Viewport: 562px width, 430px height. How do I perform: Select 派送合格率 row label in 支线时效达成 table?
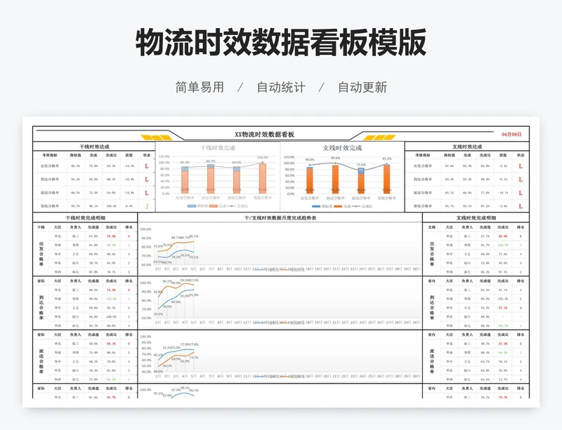coord(423,193)
